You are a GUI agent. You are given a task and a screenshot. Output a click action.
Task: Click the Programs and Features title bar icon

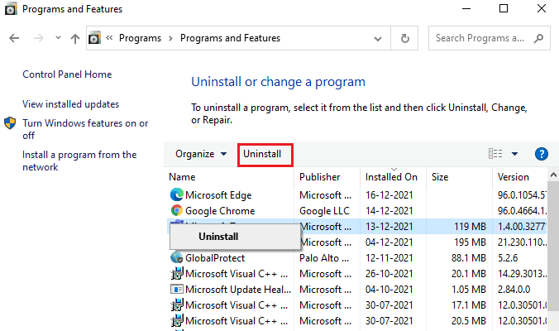coord(11,9)
